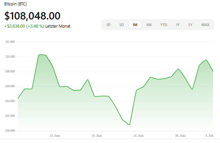This screenshot has width=220, height=143.
Task: Select the 1D time range tab
Action: 108,25
